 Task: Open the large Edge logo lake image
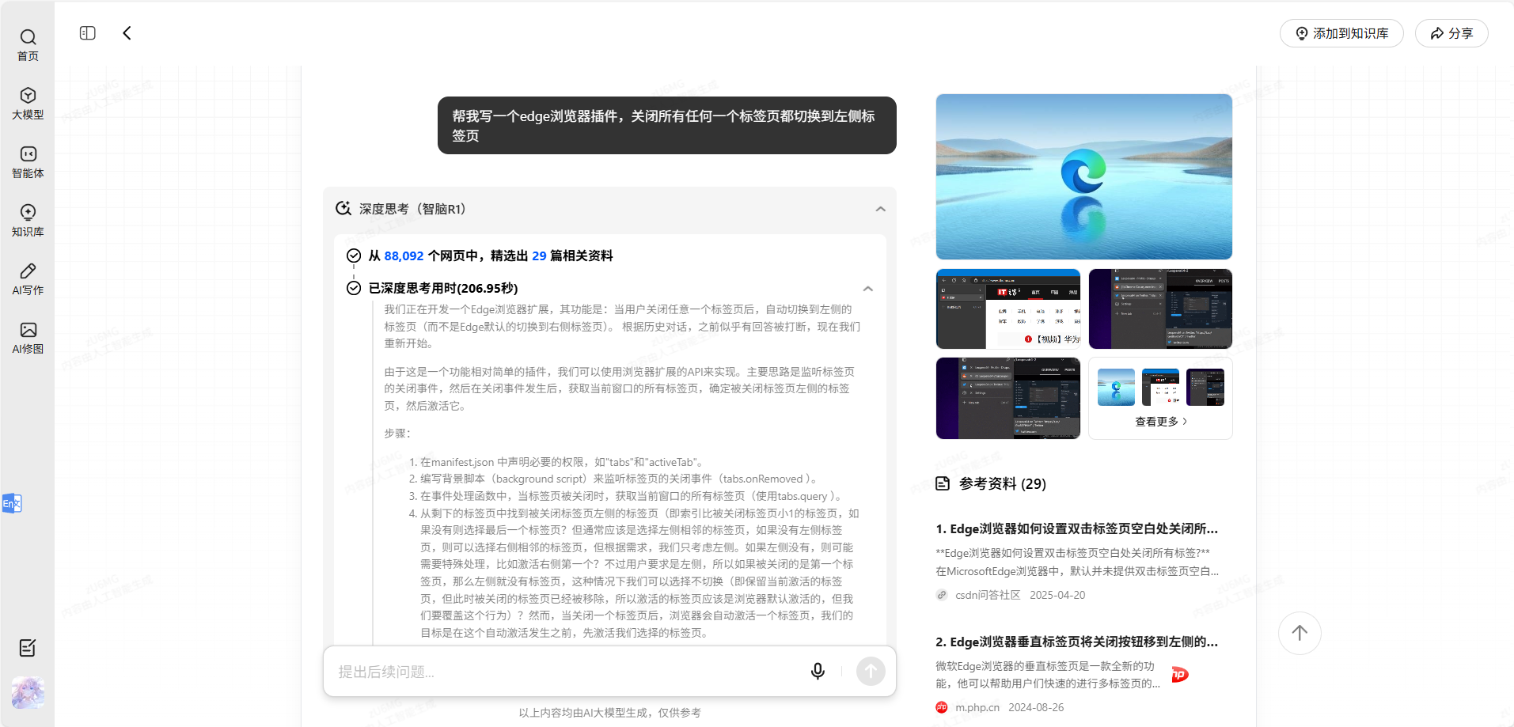click(x=1084, y=176)
